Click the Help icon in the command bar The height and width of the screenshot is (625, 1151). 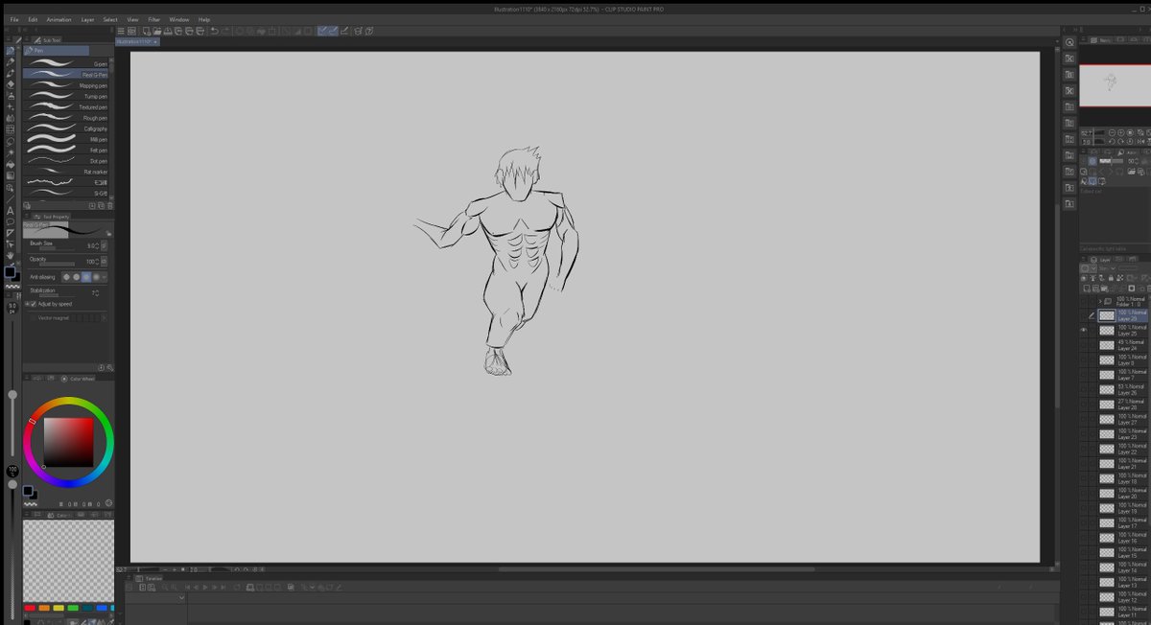pos(369,32)
